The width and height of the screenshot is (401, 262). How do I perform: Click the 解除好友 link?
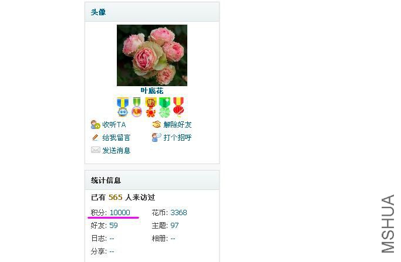point(177,125)
